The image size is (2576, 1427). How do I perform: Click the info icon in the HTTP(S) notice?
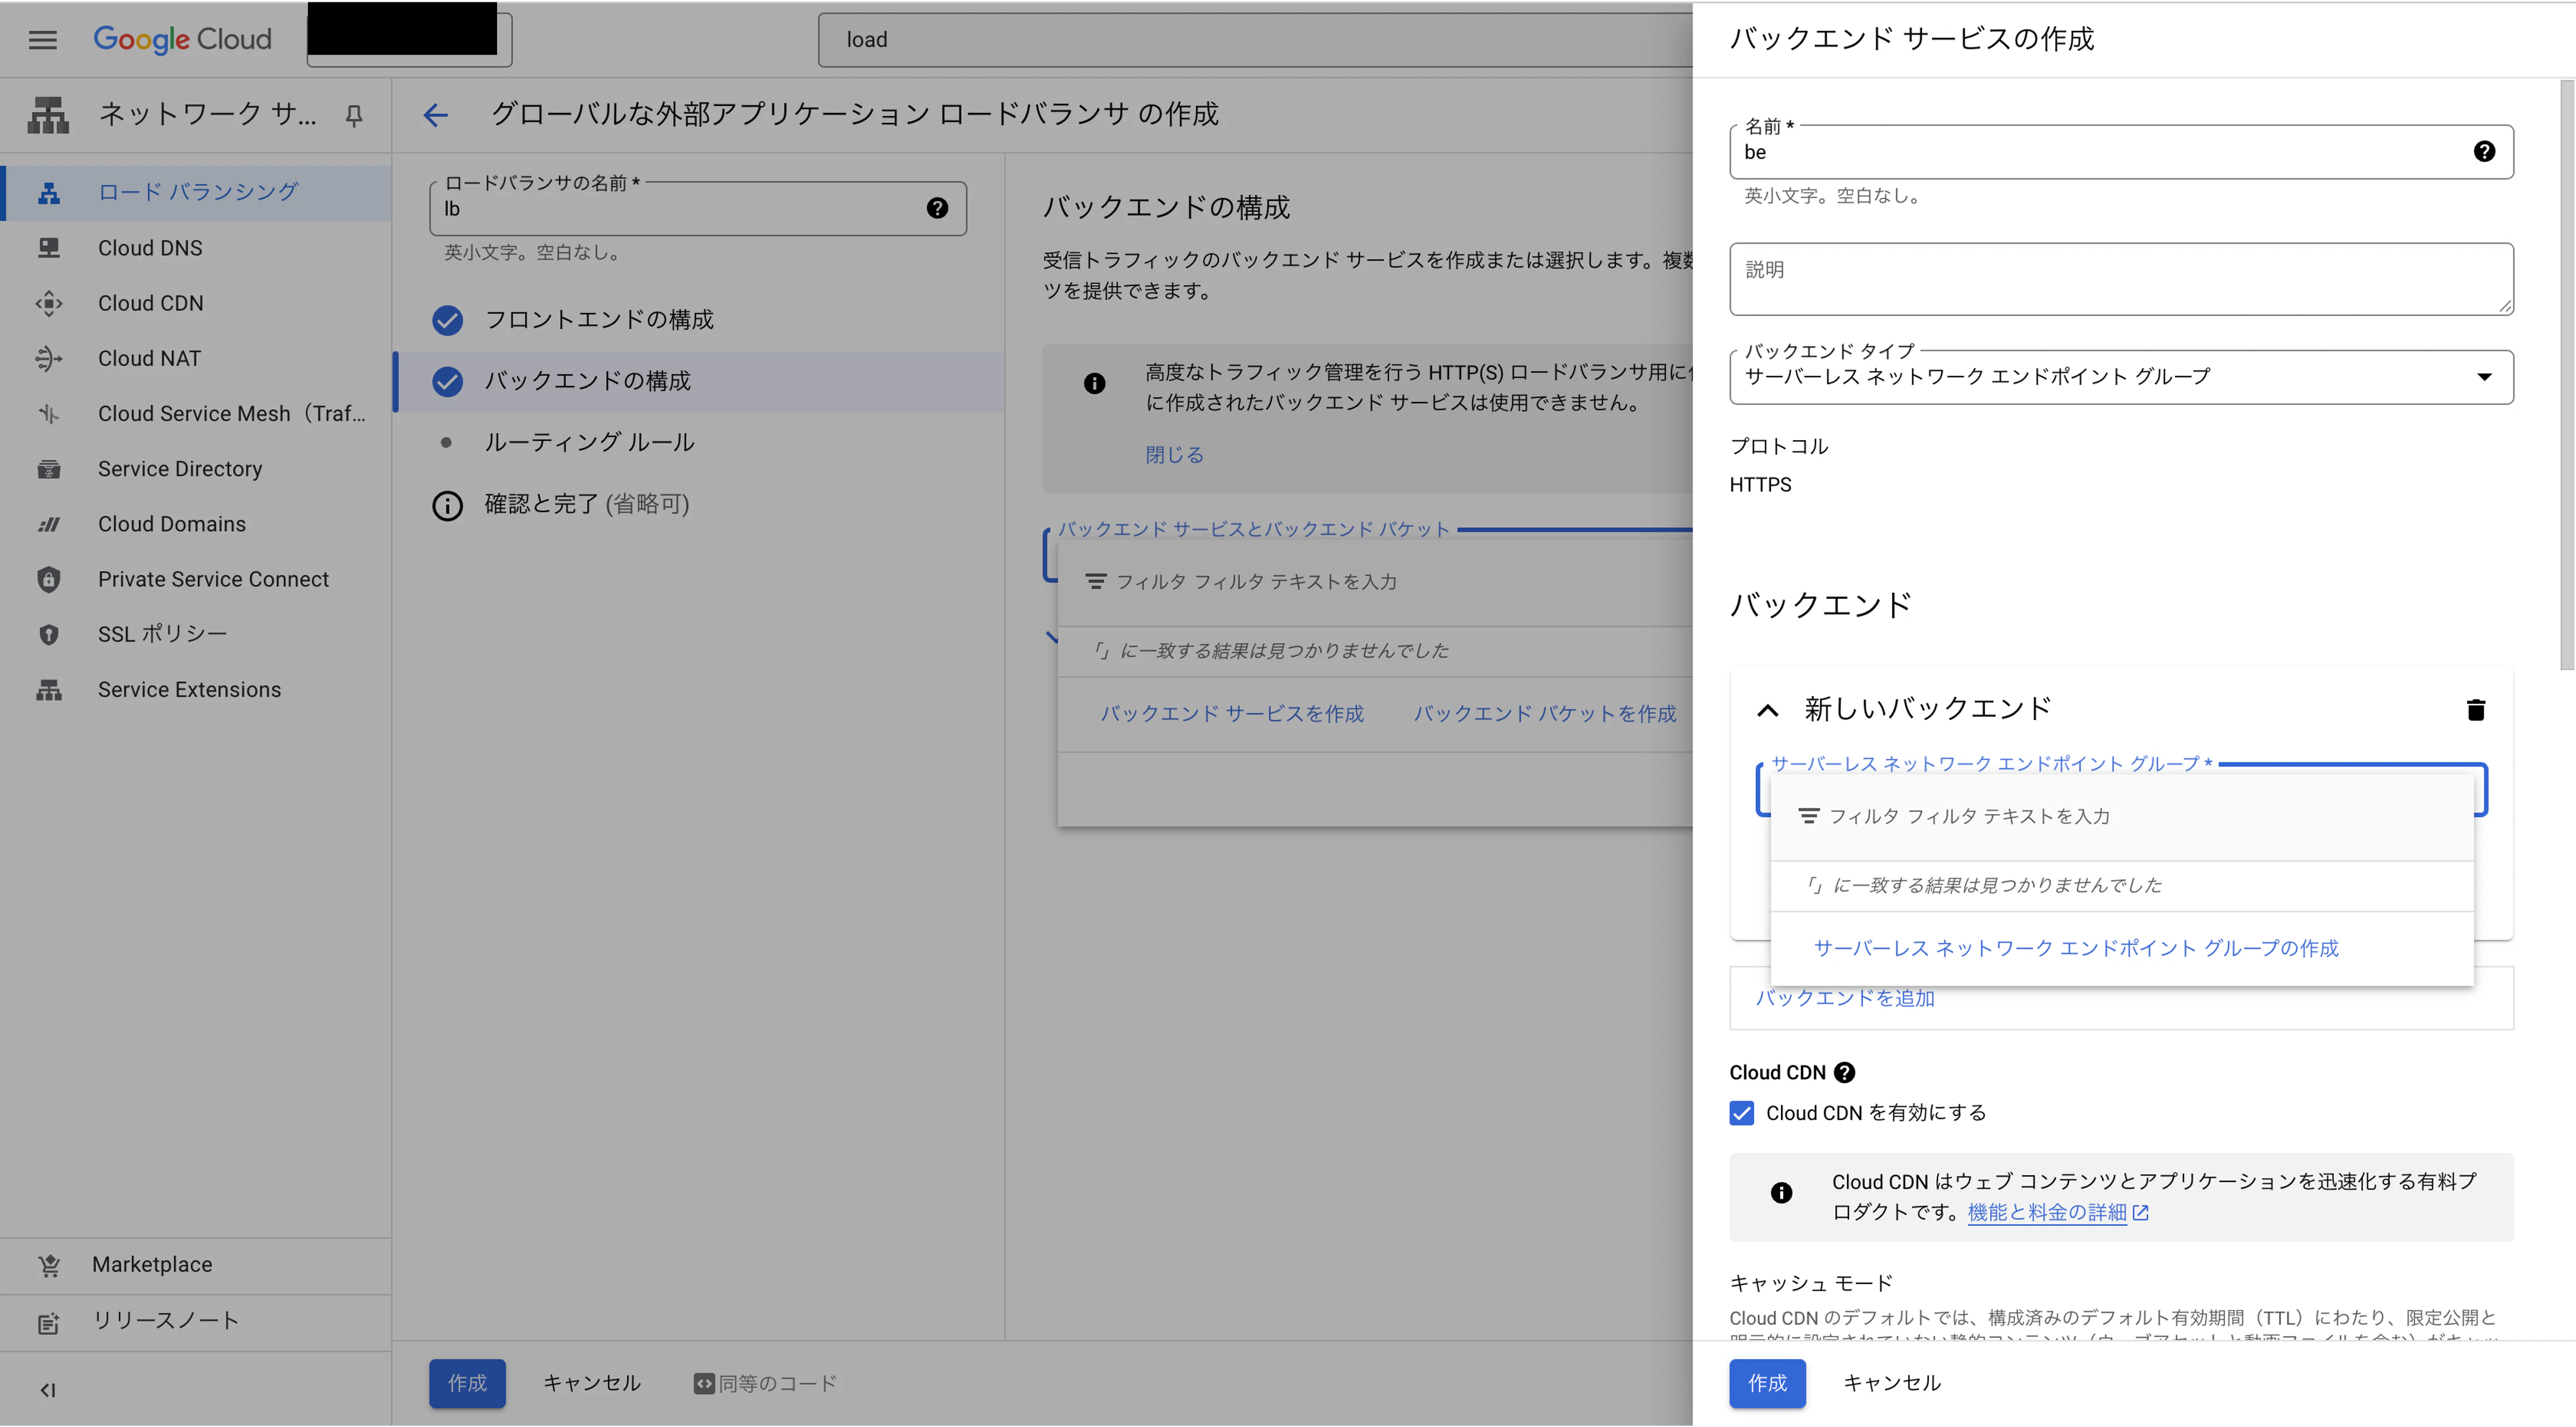tap(1095, 383)
